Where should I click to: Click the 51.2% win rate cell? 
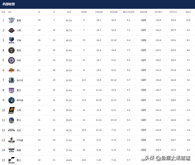[69, 100]
